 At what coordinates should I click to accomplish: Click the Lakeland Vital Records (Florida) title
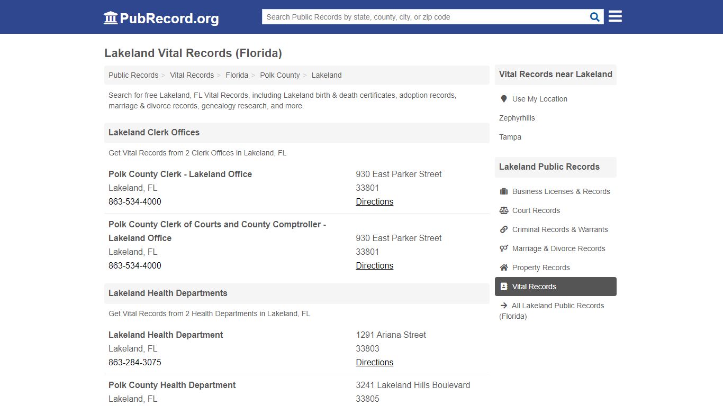click(193, 53)
